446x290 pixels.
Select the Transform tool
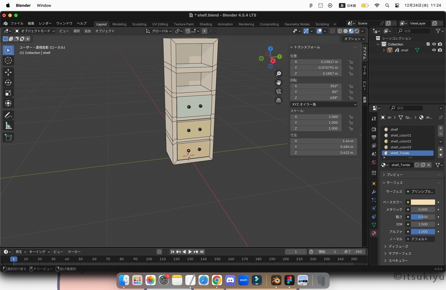[8, 103]
